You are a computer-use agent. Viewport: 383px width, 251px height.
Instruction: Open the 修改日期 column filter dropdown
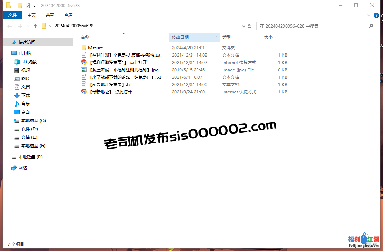click(x=217, y=37)
